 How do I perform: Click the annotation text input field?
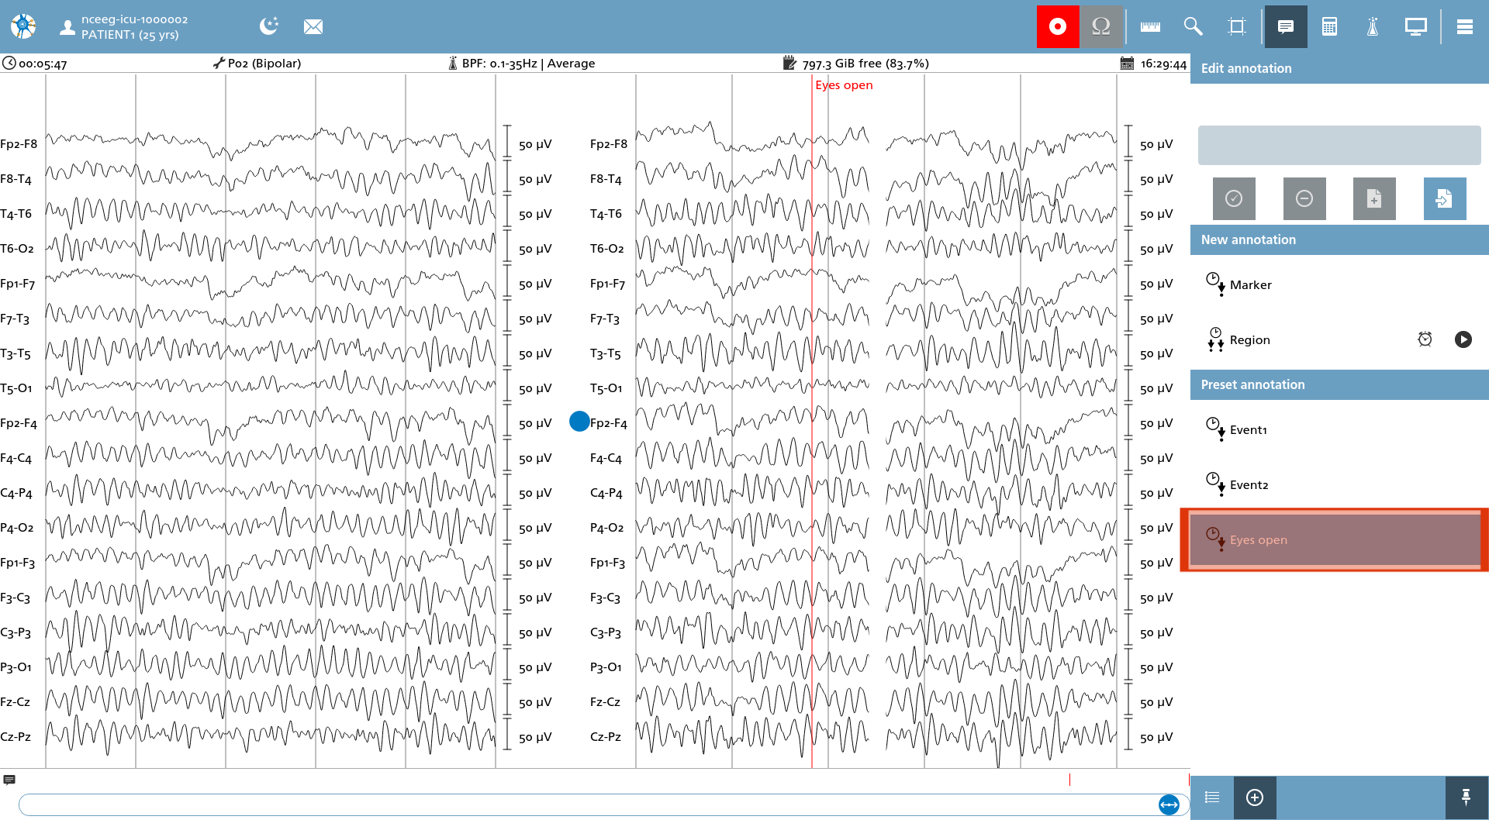click(1339, 145)
